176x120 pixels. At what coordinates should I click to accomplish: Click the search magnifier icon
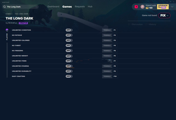pos(4,7)
